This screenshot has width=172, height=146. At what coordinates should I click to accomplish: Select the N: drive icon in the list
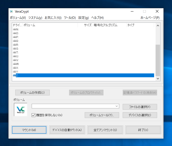coord(14,29)
